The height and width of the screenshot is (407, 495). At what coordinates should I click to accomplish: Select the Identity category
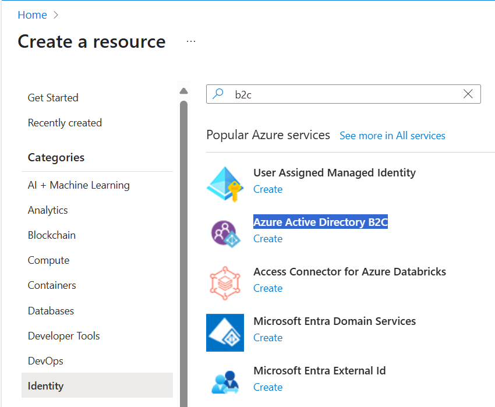97,385
